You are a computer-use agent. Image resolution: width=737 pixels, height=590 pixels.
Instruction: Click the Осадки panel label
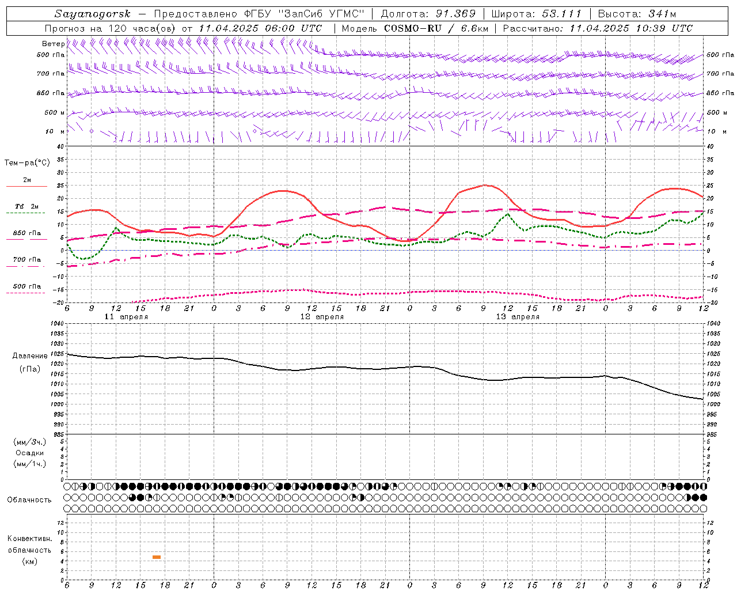point(29,453)
